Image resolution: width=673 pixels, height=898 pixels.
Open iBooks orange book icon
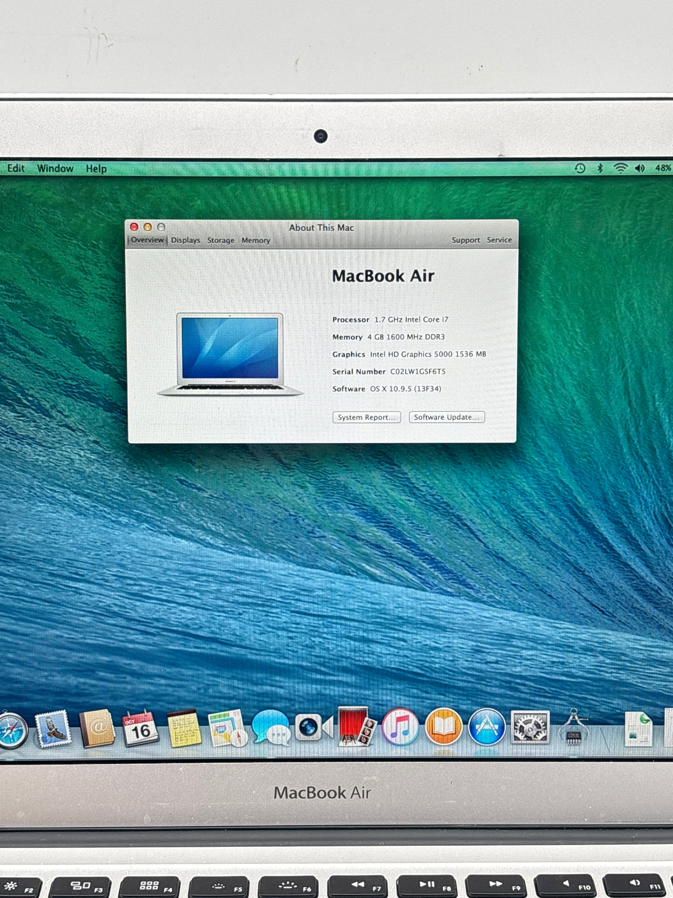coord(443,727)
